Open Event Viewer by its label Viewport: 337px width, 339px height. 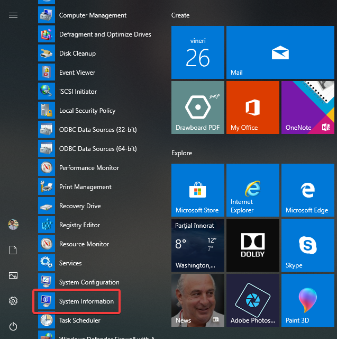[77, 72]
